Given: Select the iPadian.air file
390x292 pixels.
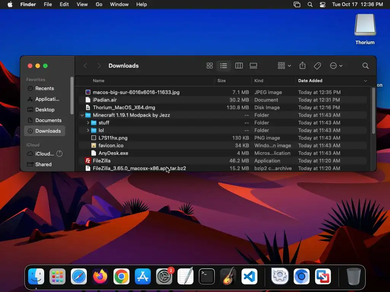Looking at the screenshot, I should pos(222,100).
